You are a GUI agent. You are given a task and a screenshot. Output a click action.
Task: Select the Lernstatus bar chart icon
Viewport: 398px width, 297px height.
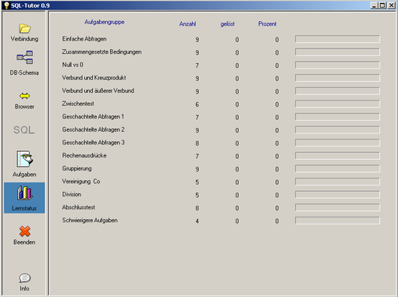pyautogui.click(x=25, y=193)
